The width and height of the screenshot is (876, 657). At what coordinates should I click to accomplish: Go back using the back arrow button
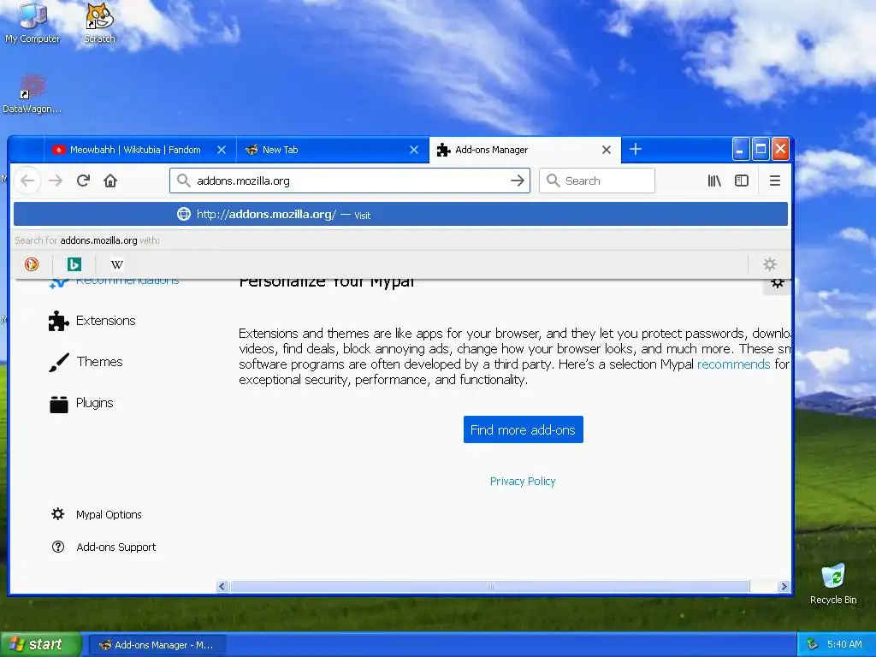(27, 181)
